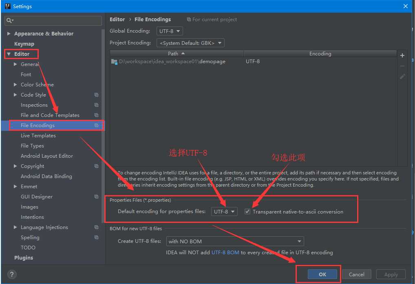
Task: Collapse the Editor section arrow
Action: pyautogui.click(x=9, y=54)
